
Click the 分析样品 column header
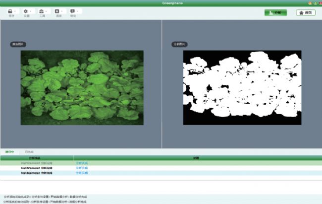tap(37, 158)
